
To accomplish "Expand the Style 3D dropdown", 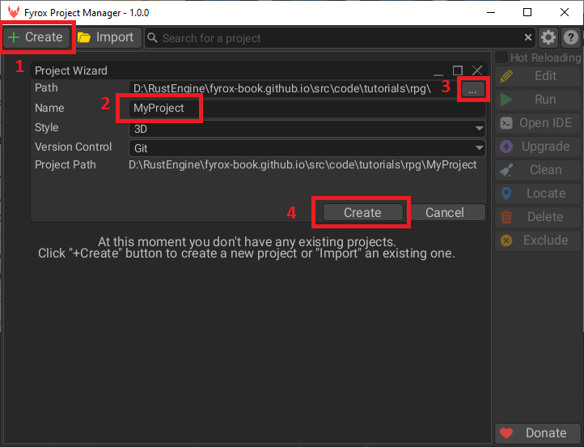I will click(307, 128).
